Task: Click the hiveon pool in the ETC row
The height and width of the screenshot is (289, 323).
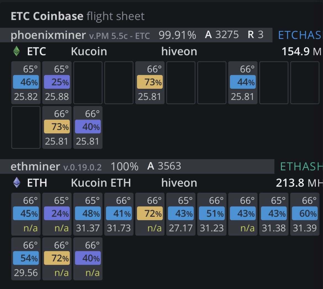Action: tap(179, 52)
